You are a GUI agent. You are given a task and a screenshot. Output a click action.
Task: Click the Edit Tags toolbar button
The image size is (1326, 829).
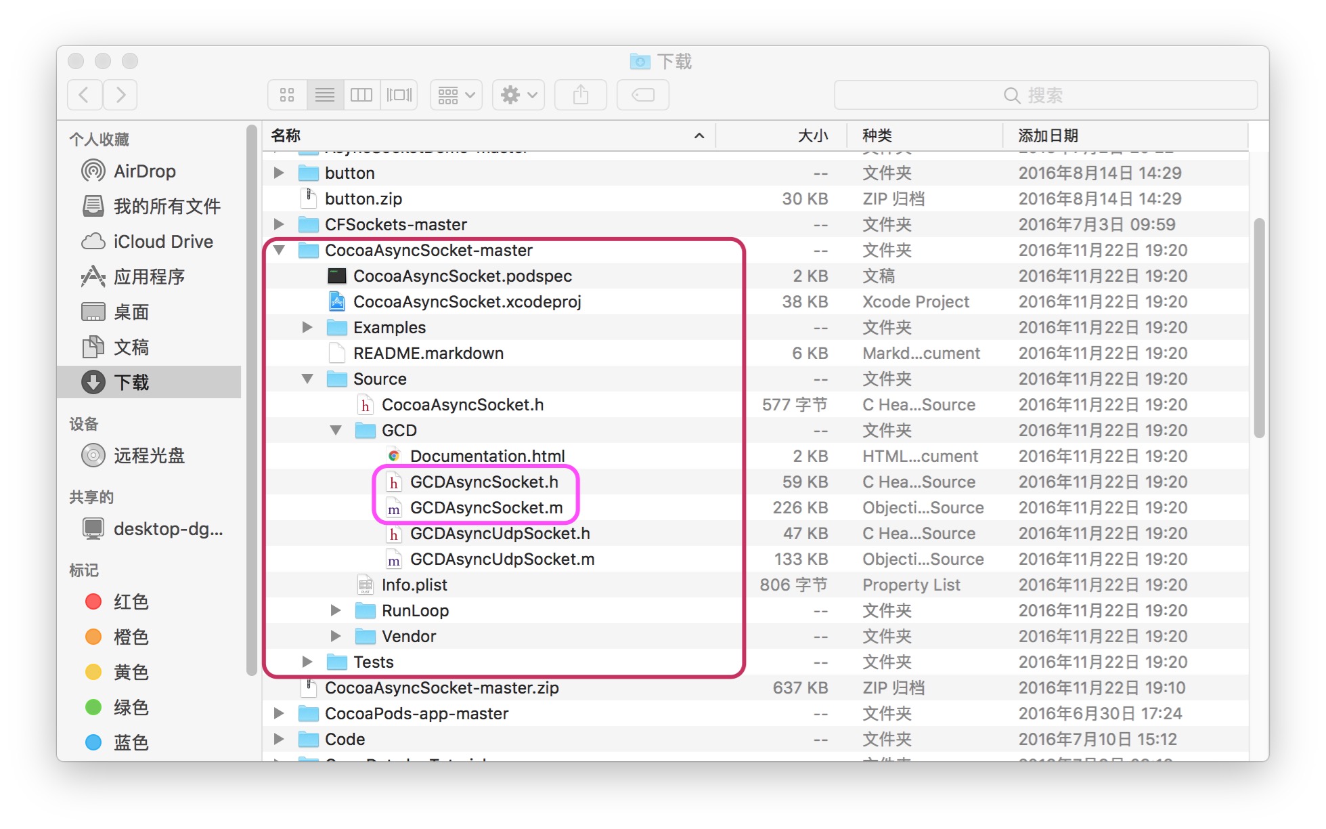tap(643, 95)
